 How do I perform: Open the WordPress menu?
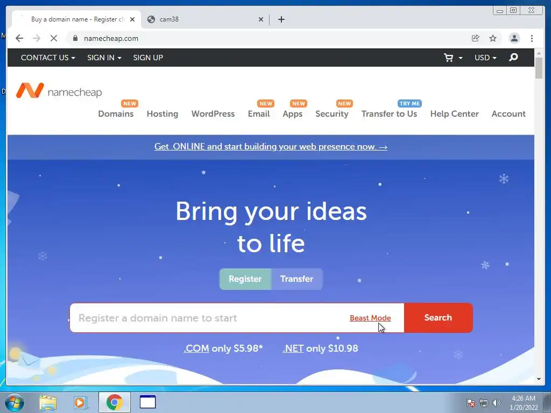[x=213, y=114]
